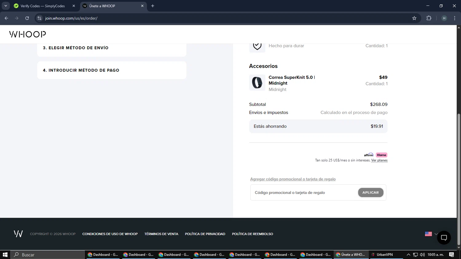Expand the country dropdown chevron beside flag
The width and height of the screenshot is (461, 259).
436,234
